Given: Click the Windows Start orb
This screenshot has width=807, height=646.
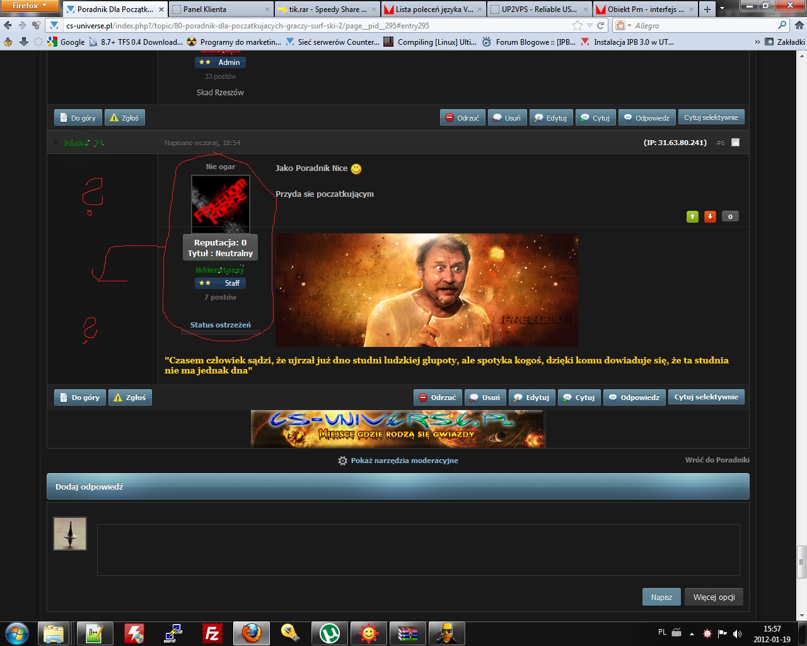Looking at the screenshot, I should click(17, 633).
